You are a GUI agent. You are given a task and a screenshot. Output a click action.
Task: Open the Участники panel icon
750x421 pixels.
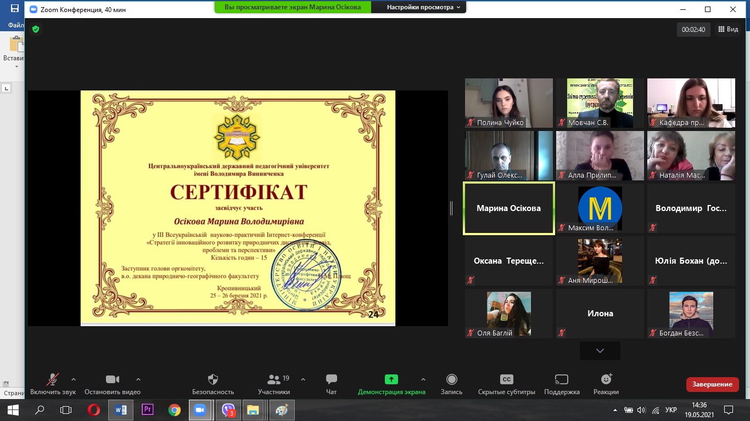tap(274, 380)
